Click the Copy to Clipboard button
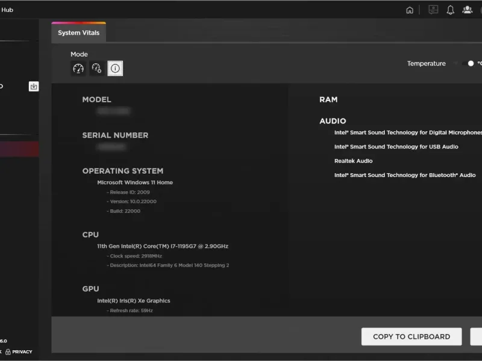 (411, 336)
